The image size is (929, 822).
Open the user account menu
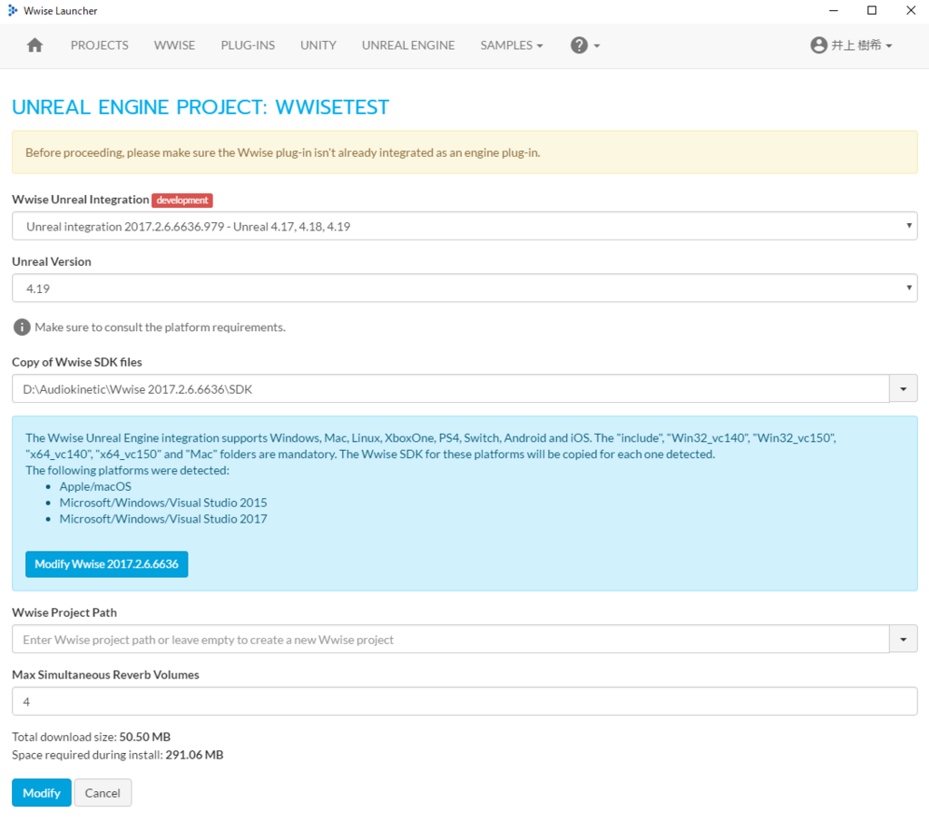(x=851, y=45)
